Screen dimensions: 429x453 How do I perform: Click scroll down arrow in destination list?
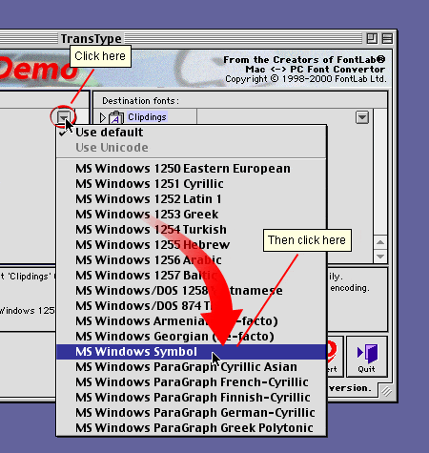coord(380,256)
